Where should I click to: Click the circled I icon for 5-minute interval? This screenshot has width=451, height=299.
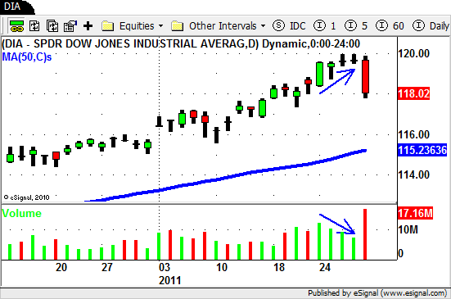coord(350,25)
